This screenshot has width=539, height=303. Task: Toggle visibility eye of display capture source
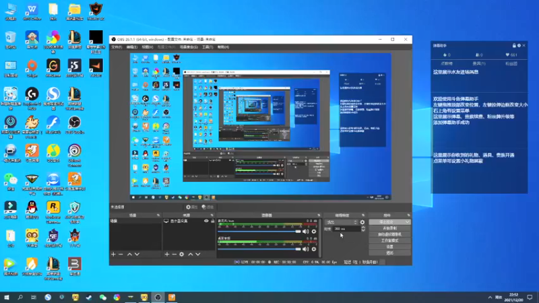pos(206,221)
